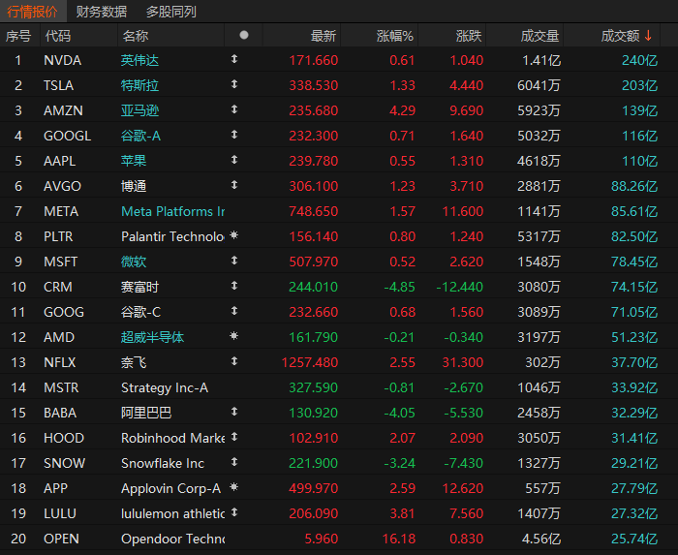The width and height of the screenshot is (678, 555).
Task: Click change percent 16.18
Action: pyautogui.click(x=399, y=539)
